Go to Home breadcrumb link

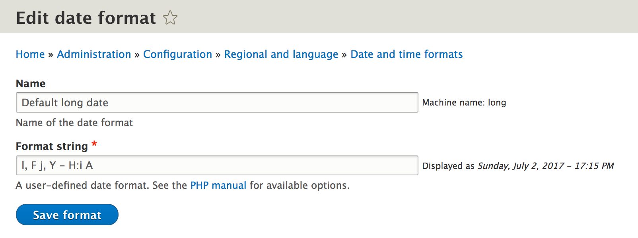pos(30,54)
